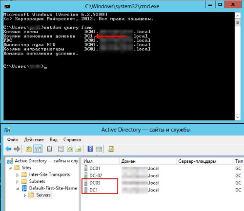Click the Up one level folder icon

(x=29, y=149)
